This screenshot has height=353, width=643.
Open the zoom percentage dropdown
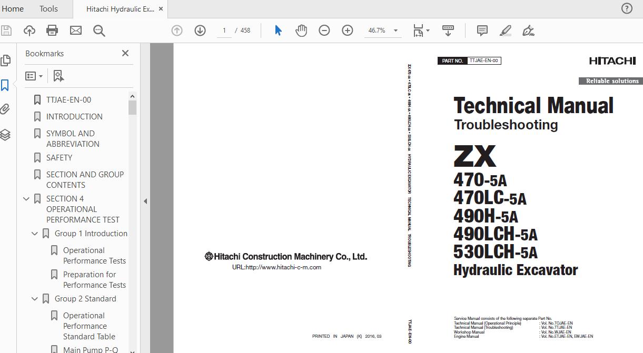395,31
